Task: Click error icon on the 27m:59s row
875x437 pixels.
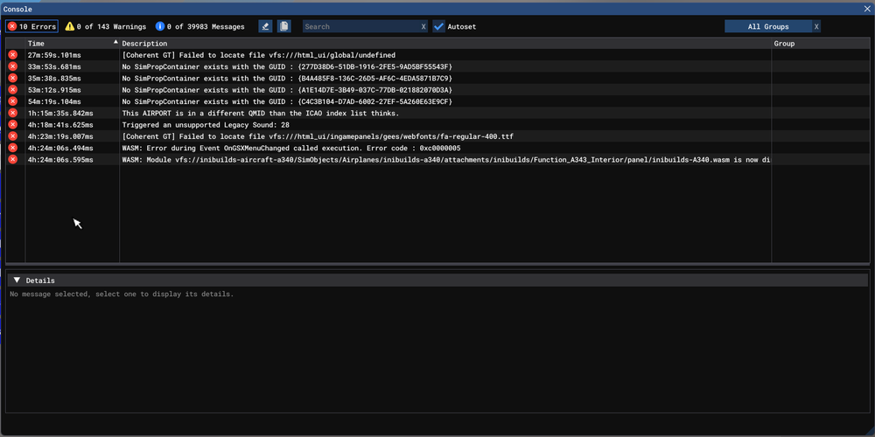Action: pyautogui.click(x=13, y=55)
